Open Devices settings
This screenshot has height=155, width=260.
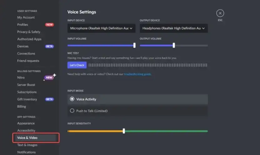(23, 46)
